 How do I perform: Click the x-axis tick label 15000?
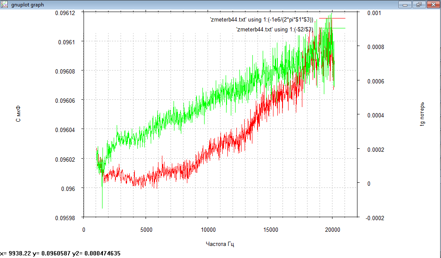pyautogui.click(x=270, y=230)
